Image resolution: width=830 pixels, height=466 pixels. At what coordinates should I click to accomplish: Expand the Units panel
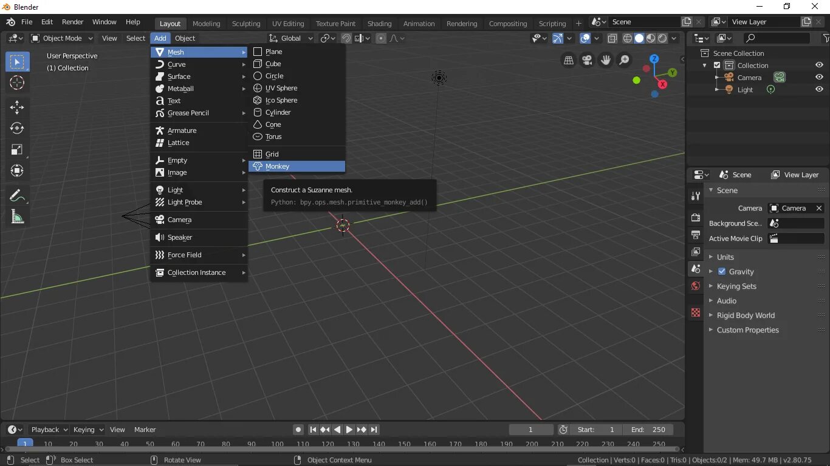coord(725,257)
